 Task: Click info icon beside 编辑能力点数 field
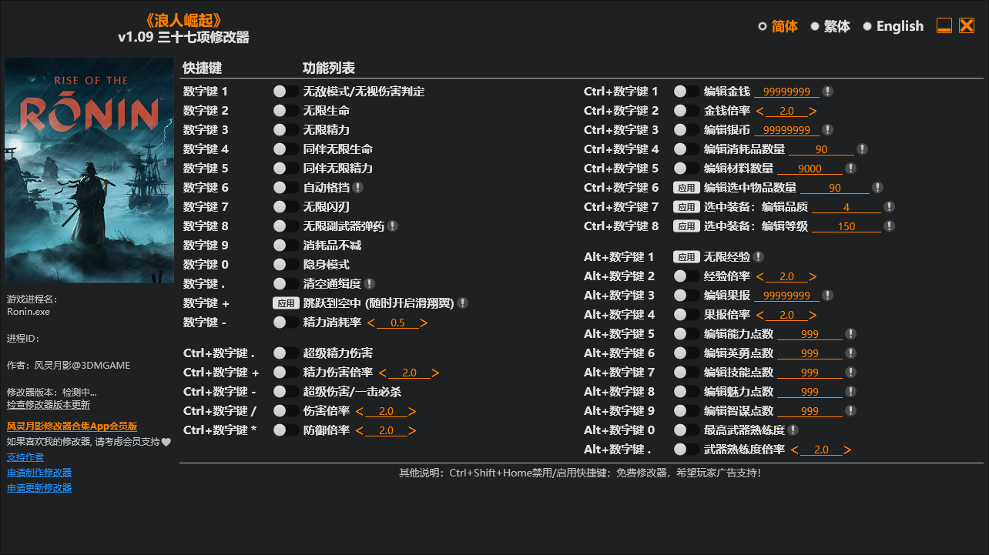pyautogui.click(x=850, y=334)
